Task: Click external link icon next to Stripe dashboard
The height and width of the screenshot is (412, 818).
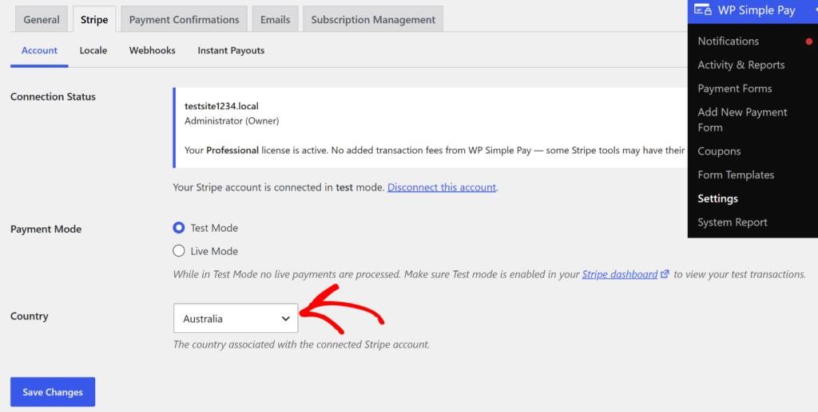Action: (665, 273)
